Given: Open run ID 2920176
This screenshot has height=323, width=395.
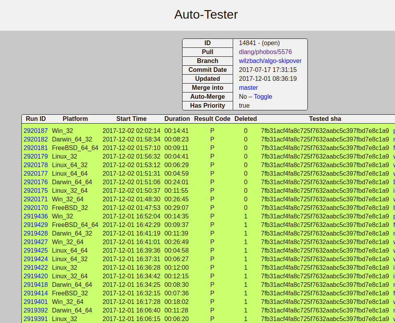Looking at the screenshot, I should pos(36,182).
